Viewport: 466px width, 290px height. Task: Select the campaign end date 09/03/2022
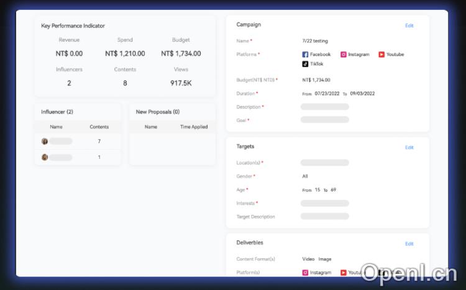coord(362,94)
